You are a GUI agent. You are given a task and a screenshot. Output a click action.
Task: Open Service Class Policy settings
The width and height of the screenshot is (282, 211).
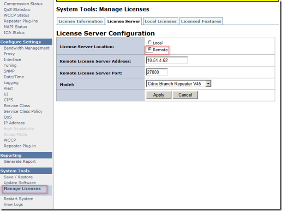tap(23, 111)
